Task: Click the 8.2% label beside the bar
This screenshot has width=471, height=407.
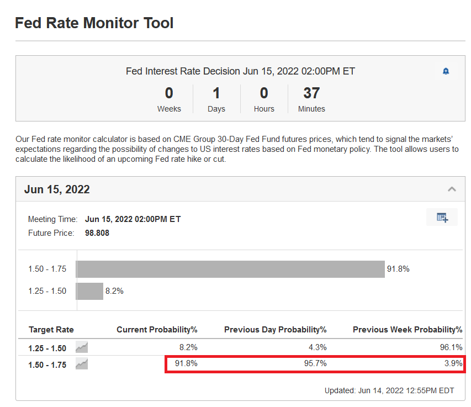Action: 114,291
